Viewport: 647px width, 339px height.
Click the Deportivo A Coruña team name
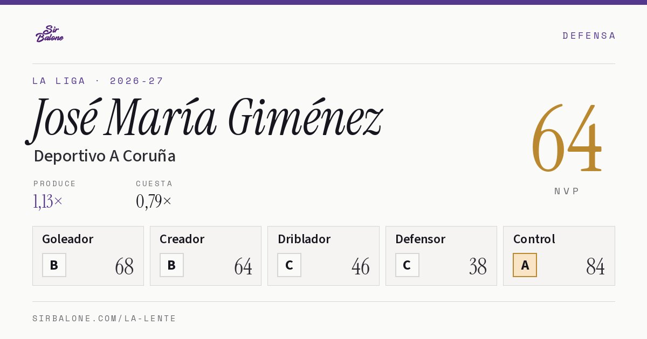105,156
